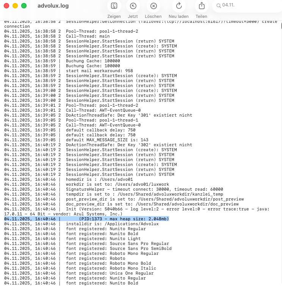Focus the search field containing 04.11.
Viewport: 282px width, 286px height.
coord(246,6)
